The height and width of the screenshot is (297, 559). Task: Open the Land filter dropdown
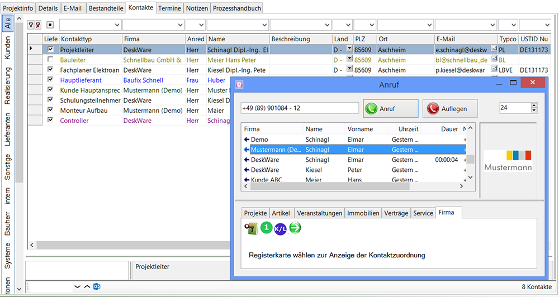[348, 25]
